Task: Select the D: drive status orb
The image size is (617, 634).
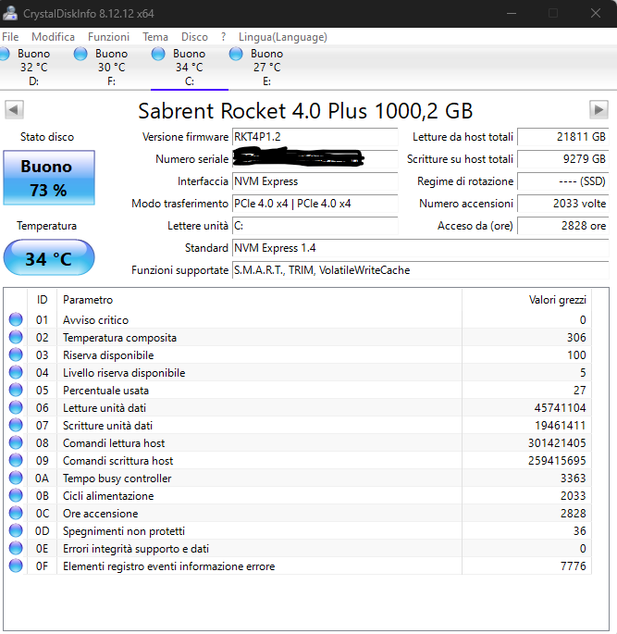Action: 4,54
